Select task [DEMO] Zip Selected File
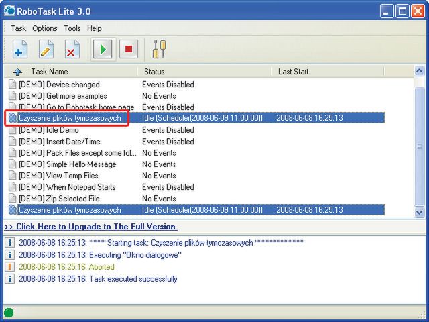 (59, 199)
